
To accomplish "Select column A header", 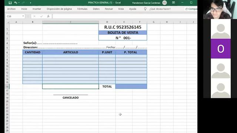I will (16, 22).
